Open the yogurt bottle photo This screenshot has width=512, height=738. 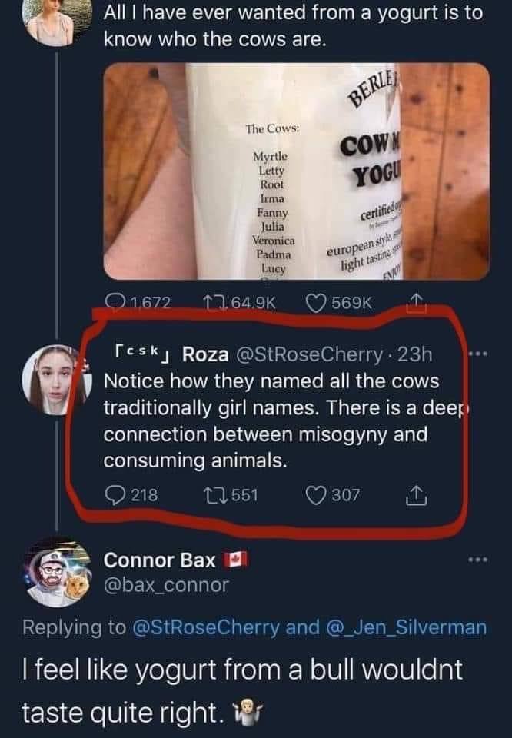[296, 171]
